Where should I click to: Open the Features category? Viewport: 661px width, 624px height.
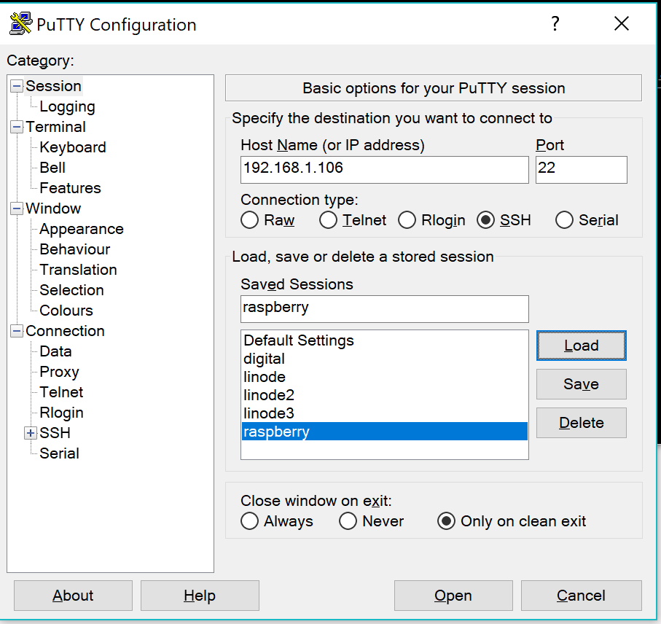(70, 188)
